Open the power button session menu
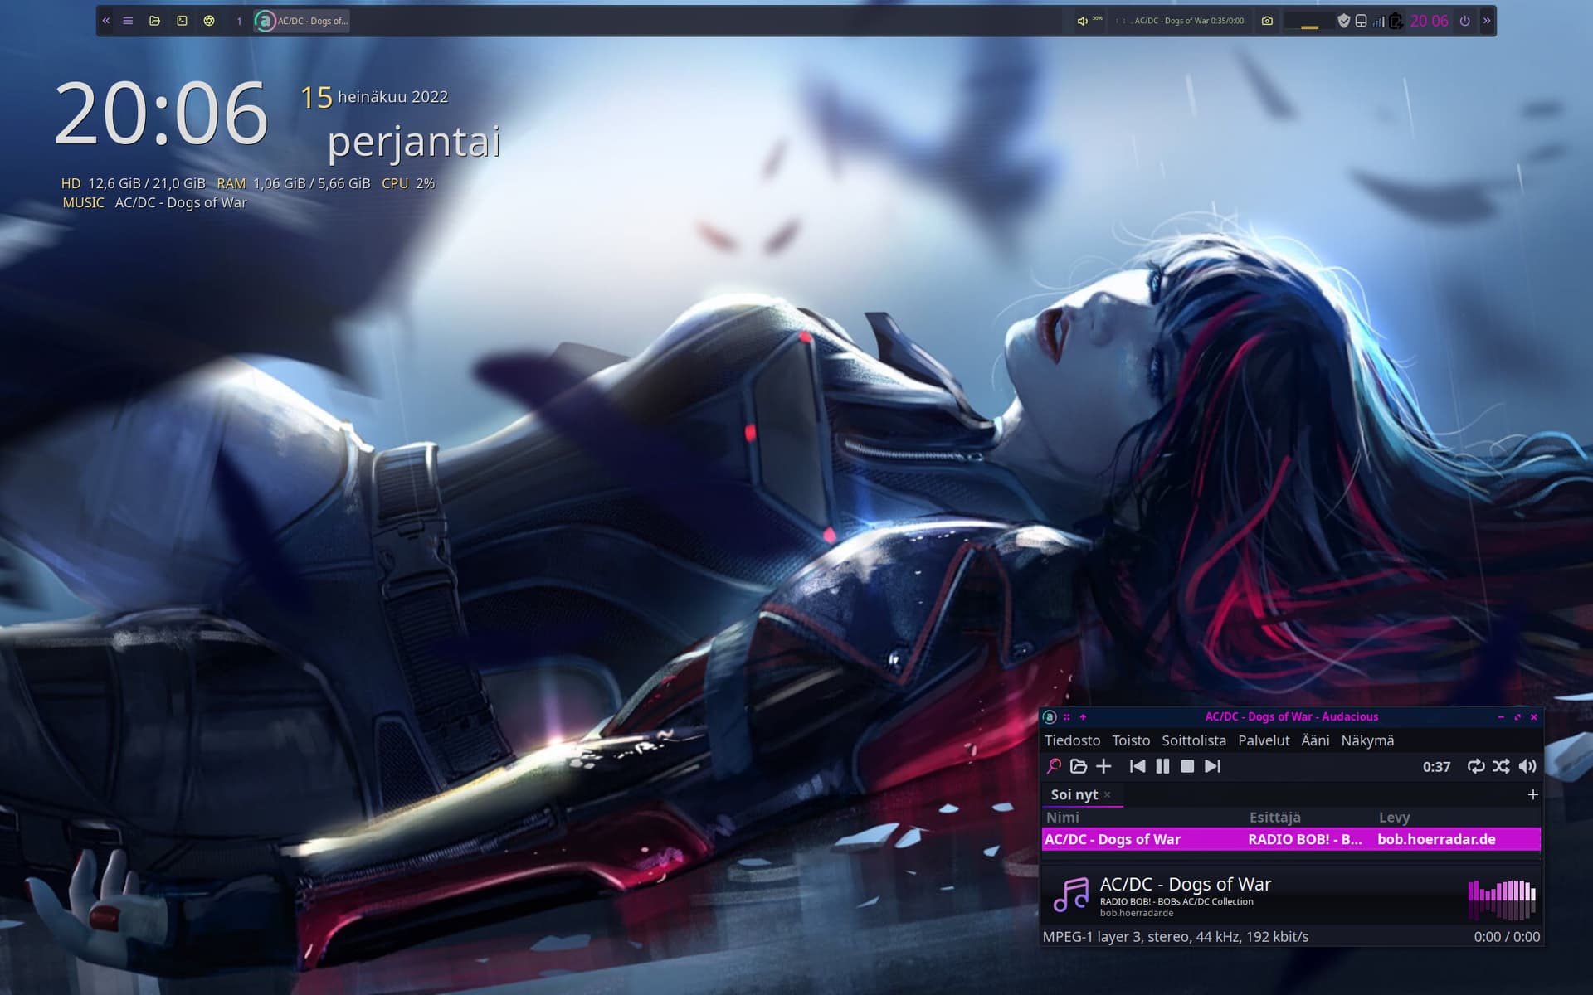 (1464, 21)
